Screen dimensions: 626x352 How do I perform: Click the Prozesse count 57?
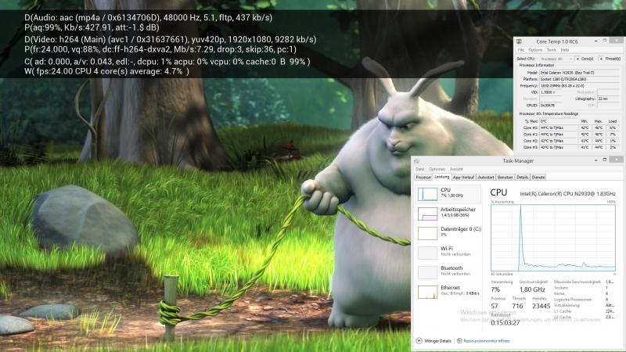495,306
